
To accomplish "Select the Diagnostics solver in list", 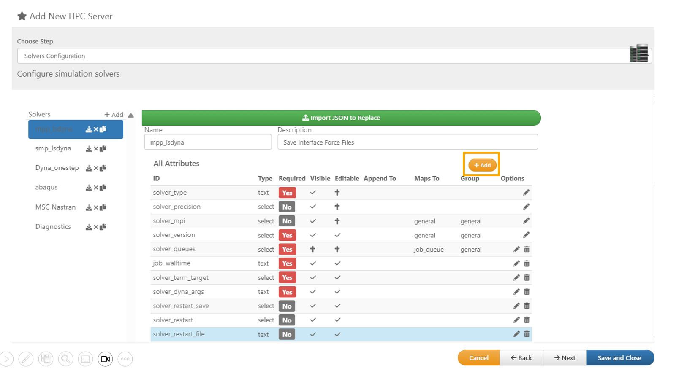I will coord(53,227).
